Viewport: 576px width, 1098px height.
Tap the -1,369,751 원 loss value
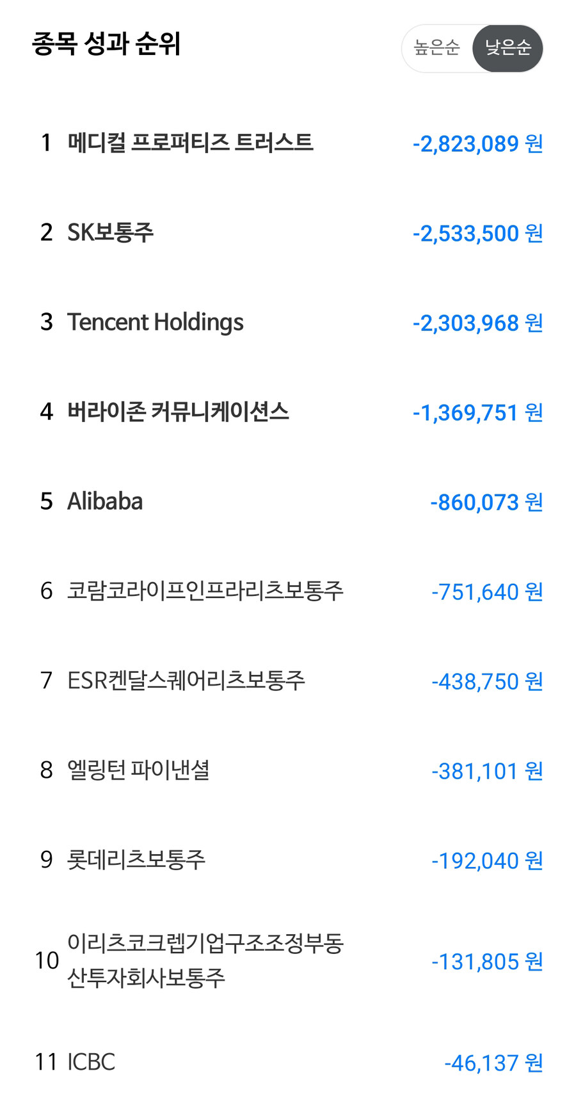(x=477, y=412)
